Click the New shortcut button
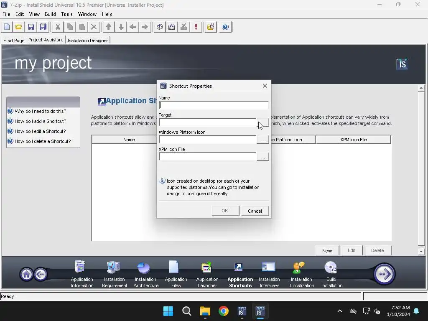The height and width of the screenshot is (321, 428). point(327,251)
